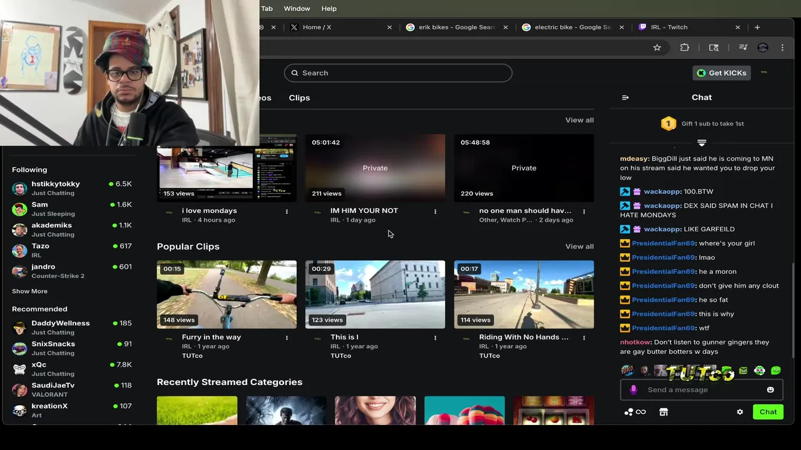Open user avatar next to Get KICKs
801x450 pixels.
point(764,72)
